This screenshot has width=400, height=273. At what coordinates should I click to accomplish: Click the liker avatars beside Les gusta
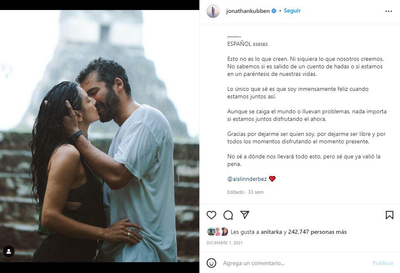217,232
